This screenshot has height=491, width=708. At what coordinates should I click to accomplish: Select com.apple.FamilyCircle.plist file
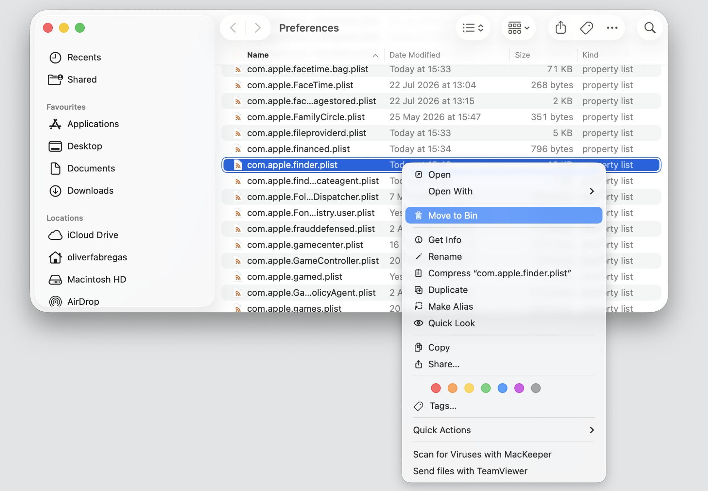click(x=441, y=117)
